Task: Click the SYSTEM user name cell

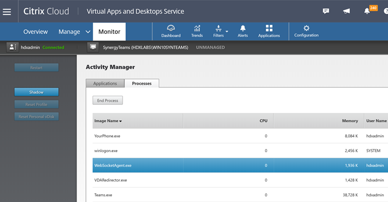Action: [373, 151]
